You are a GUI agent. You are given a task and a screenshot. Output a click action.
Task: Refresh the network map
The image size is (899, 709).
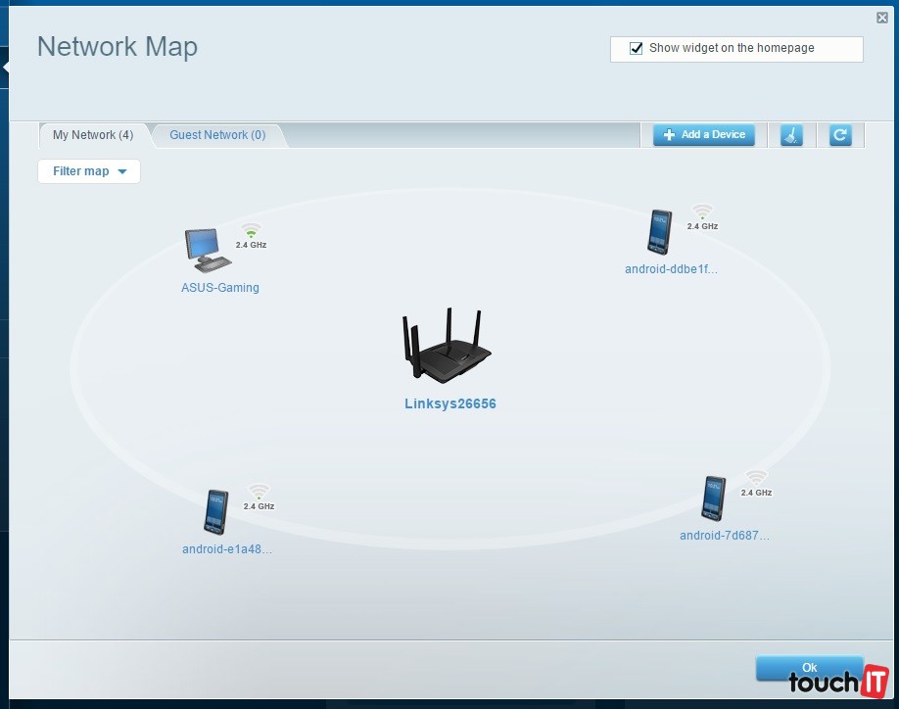(x=839, y=135)
